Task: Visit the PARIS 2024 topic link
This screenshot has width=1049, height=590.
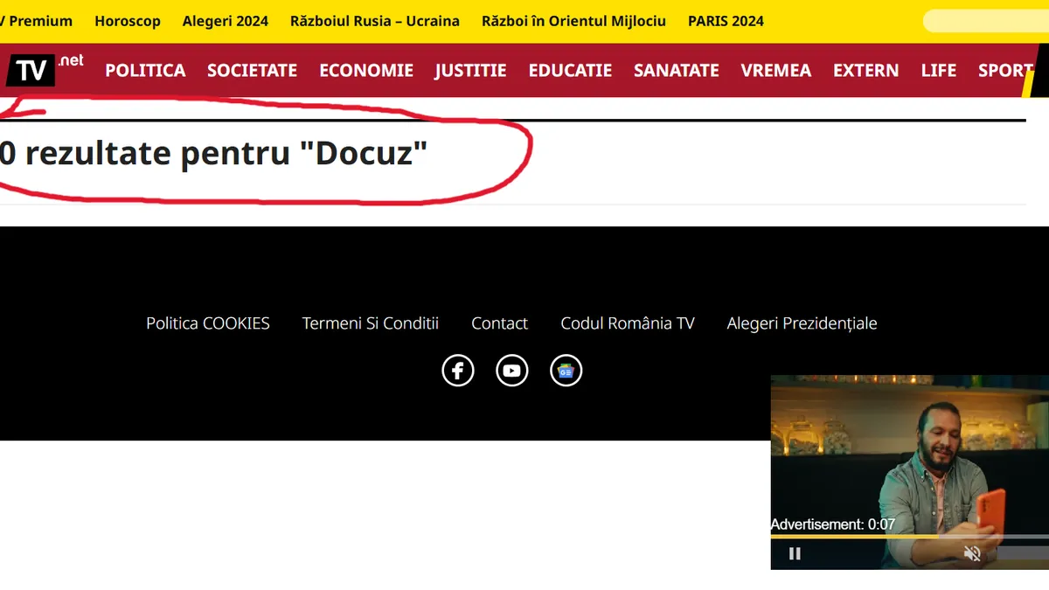Action: coord(726,21)
